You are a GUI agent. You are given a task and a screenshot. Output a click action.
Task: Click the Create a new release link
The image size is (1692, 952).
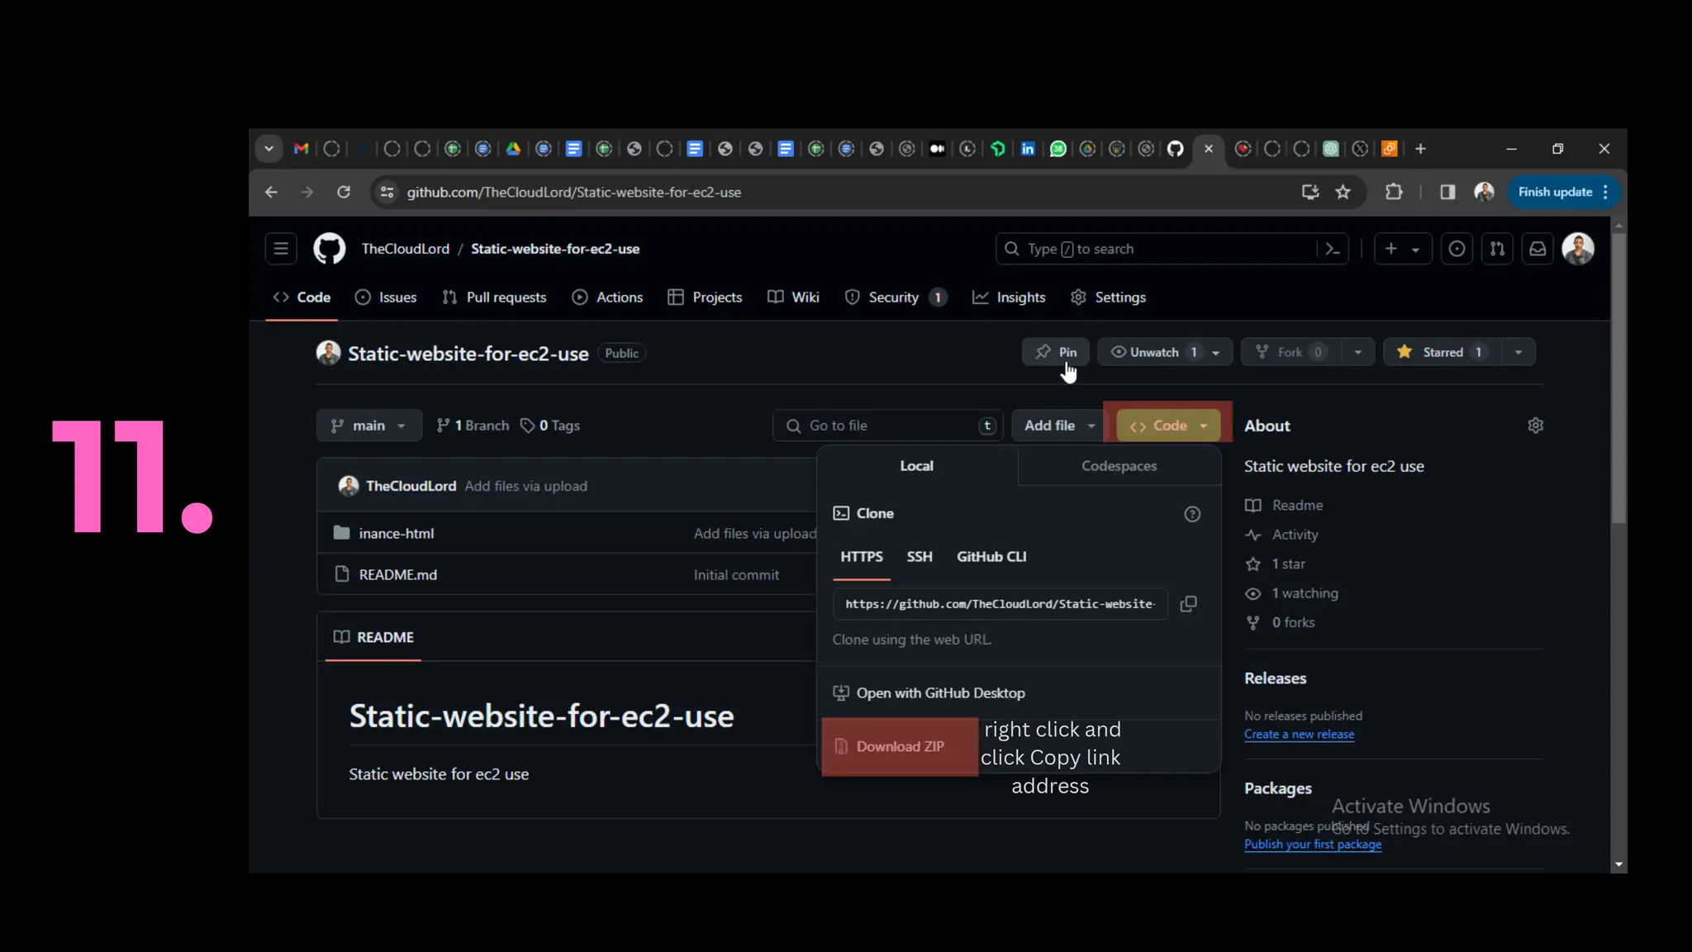(1299, 735)
